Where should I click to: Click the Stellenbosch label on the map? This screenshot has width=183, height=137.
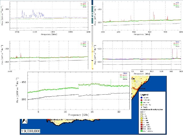click(57, 120)
